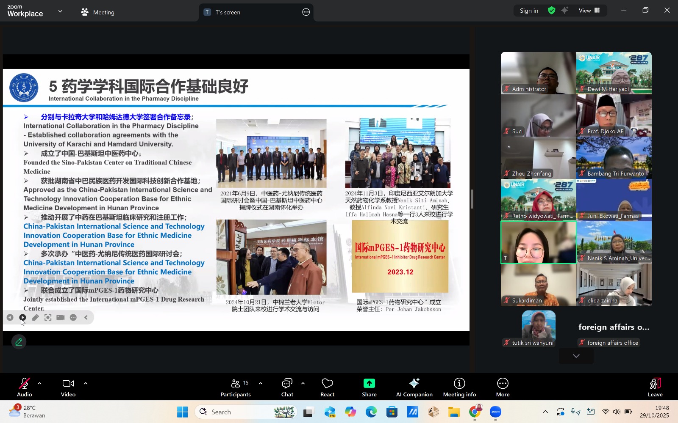Expand the audio options arrow
Screen dimensions: 678x423
tap(39, 384)
